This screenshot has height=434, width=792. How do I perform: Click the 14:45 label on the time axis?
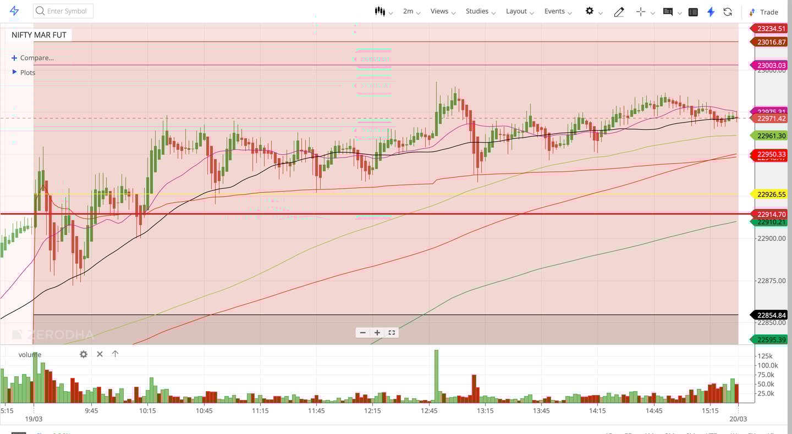(x=654, y=410)
